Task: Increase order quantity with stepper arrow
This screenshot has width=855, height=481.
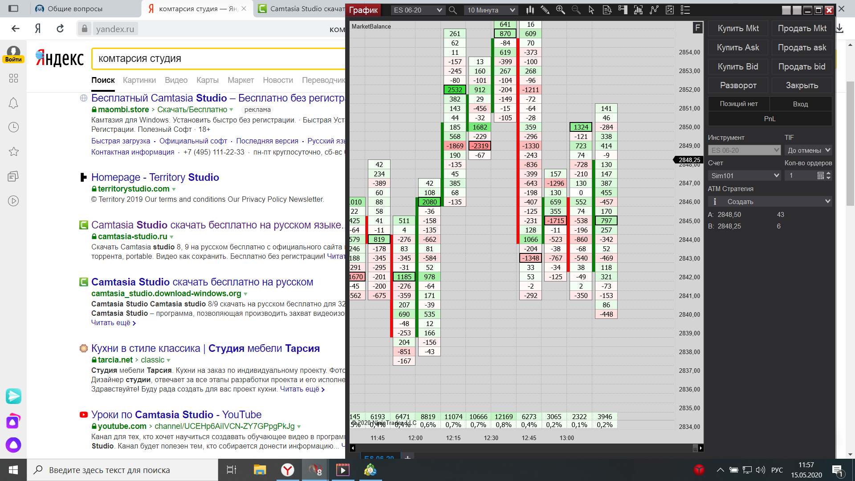Action: tap(828, 173)
